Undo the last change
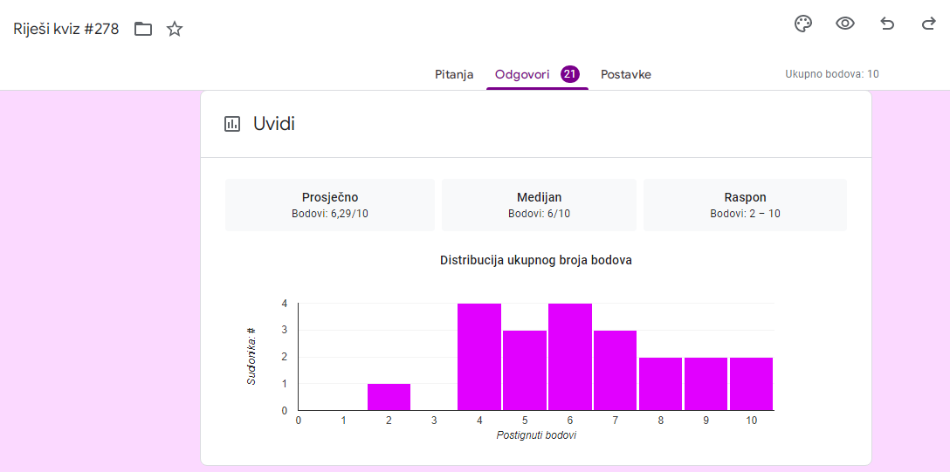The height and width of the screenshot is (472, 950). coord(887,24)
